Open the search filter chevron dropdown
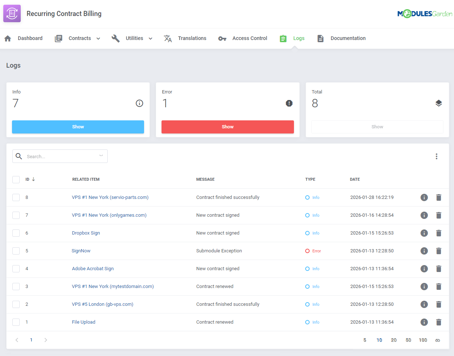This screenshot has width=454, height=356. 101,155
